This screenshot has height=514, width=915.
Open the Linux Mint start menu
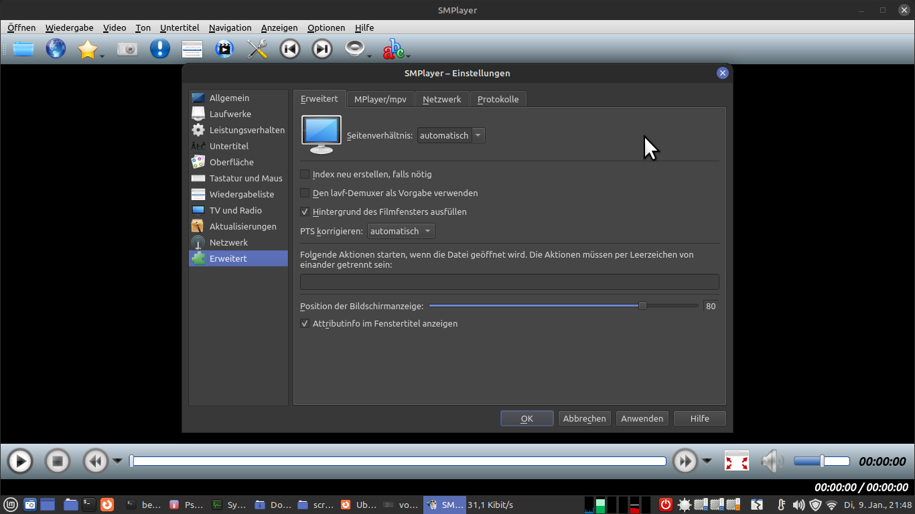(x=10, y=505)
